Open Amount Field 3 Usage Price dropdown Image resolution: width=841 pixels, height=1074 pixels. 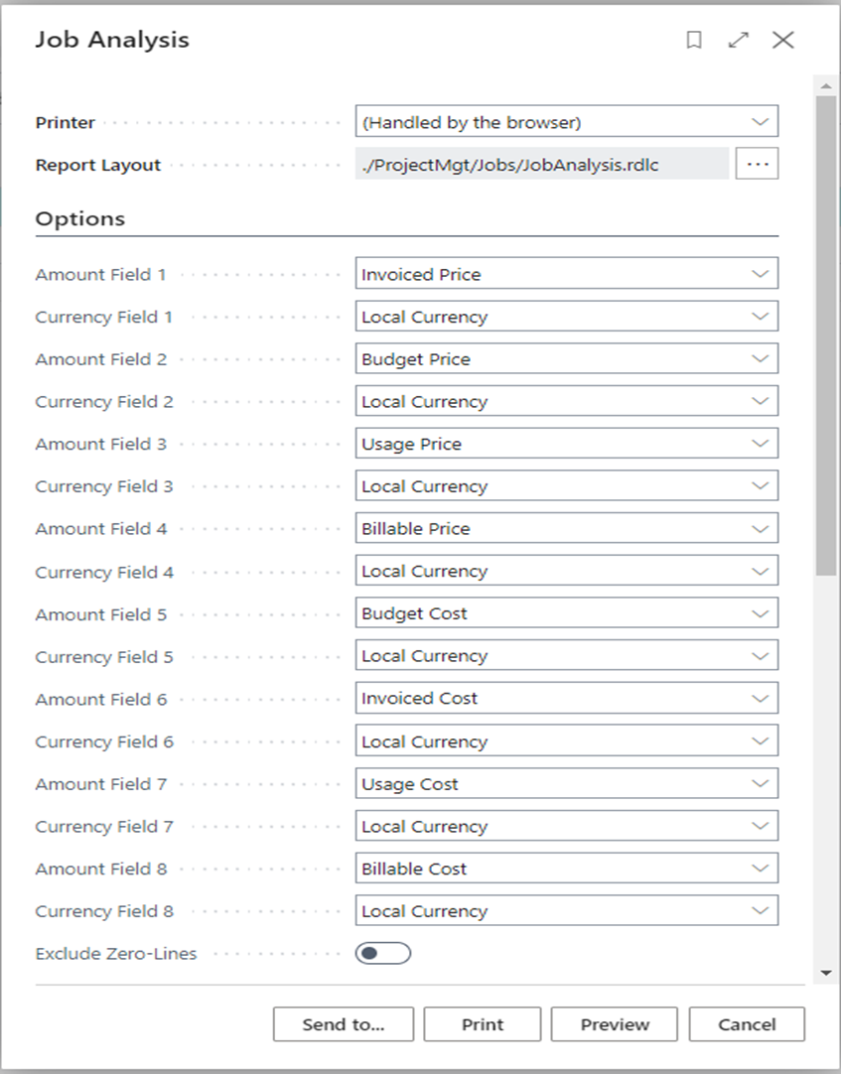[566, 444]
